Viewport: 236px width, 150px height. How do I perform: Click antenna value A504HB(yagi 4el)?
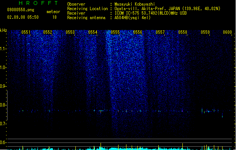point(132,18)
